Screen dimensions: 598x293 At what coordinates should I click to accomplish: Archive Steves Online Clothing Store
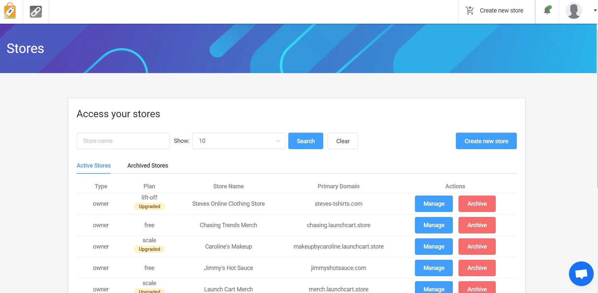(x=477, y=204)
